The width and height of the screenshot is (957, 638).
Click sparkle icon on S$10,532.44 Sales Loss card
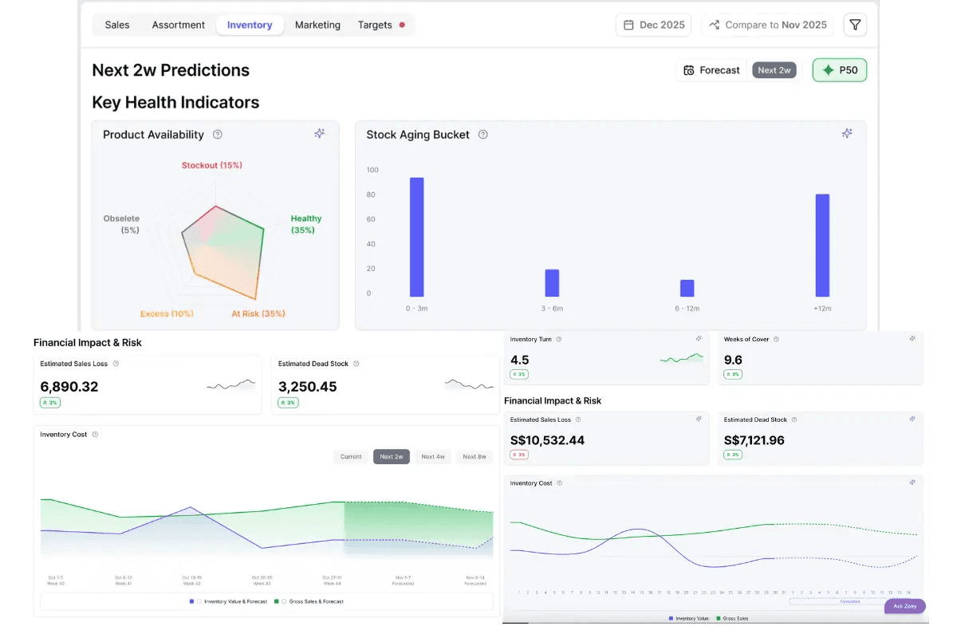tap(699, 419)
